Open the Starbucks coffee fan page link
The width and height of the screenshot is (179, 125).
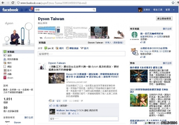(152, 33)
